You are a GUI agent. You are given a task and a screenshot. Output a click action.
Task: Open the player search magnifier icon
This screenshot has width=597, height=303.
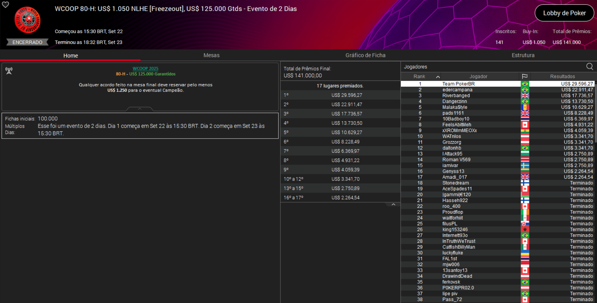coord(590,67)
